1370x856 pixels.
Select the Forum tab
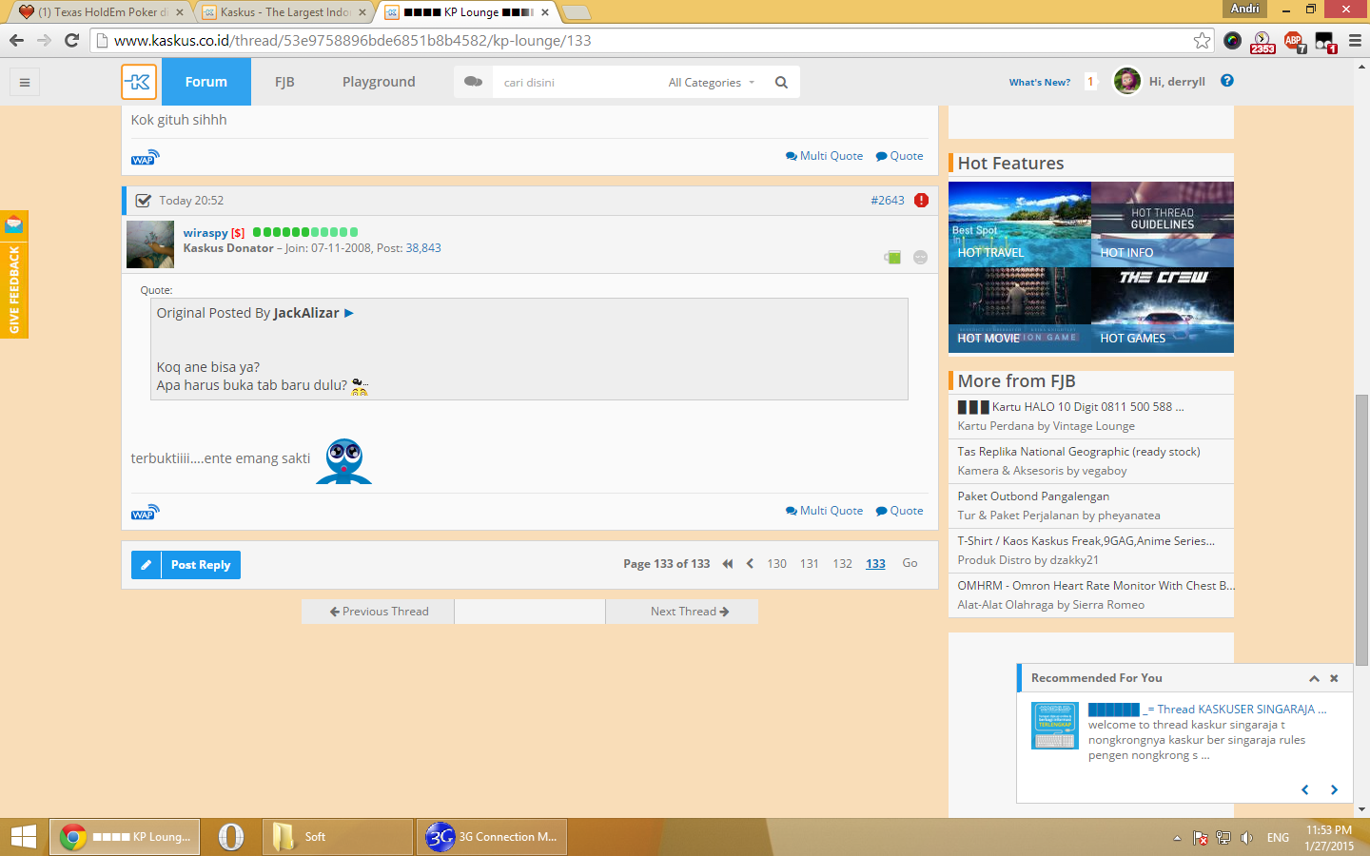[206, 82]
